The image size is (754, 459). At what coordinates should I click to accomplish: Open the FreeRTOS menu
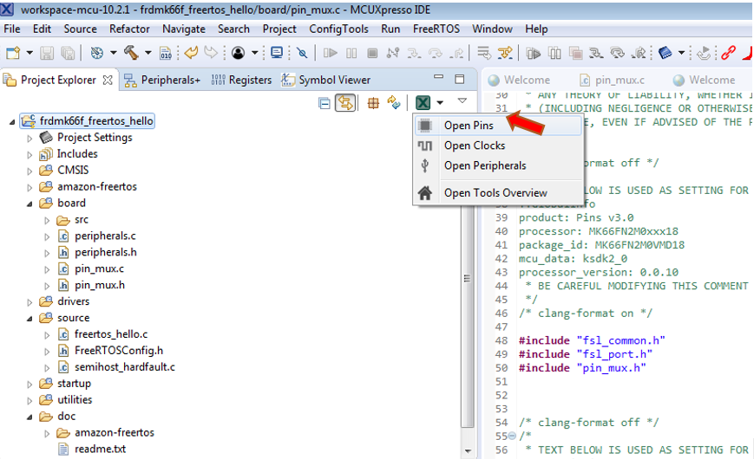point(436,29)
